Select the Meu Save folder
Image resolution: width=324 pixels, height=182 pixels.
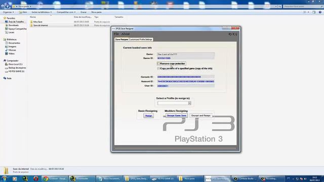click(x=37, y=22)
